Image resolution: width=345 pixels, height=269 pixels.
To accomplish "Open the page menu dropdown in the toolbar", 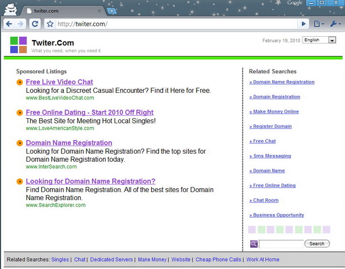I will coord(319,24).
